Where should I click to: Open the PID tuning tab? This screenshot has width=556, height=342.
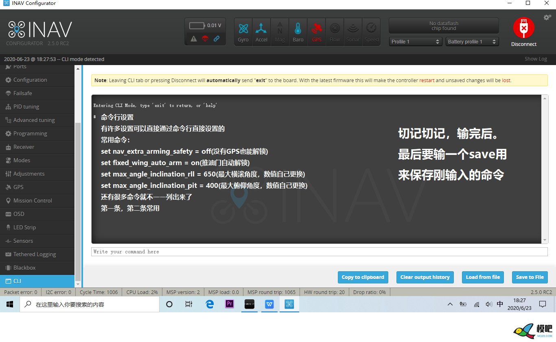(37, 107)
